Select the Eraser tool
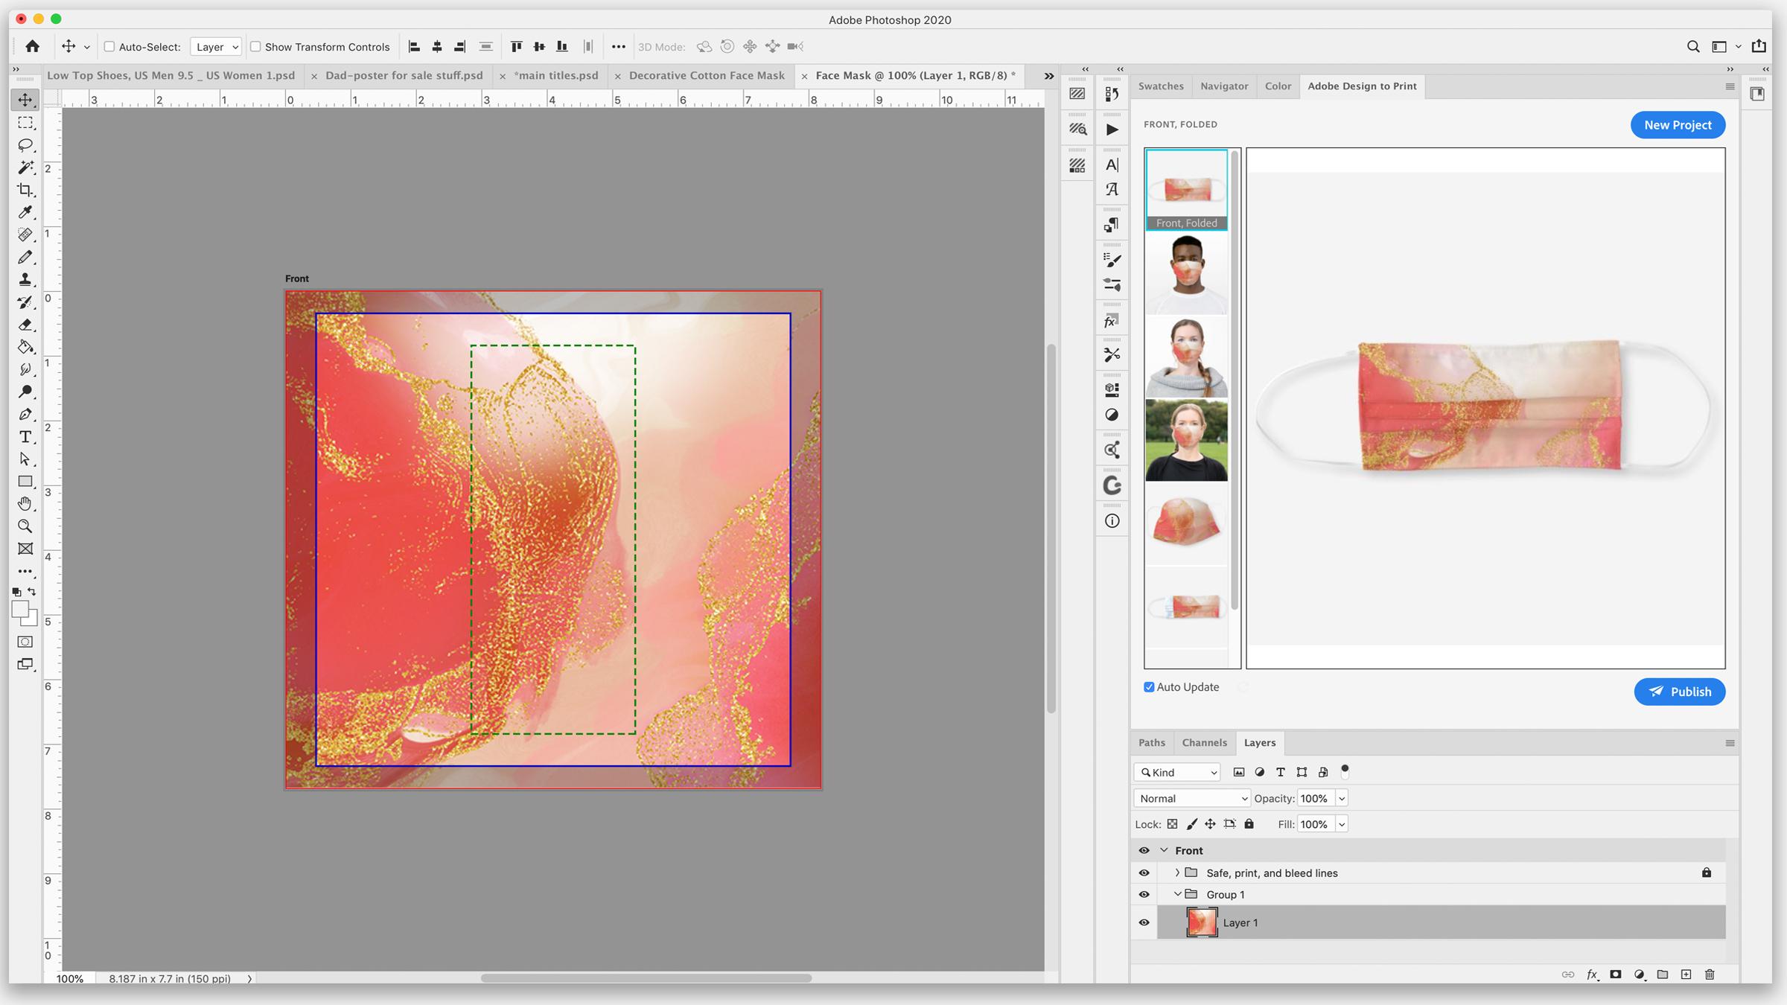1787x1005 pixels. 25,325
